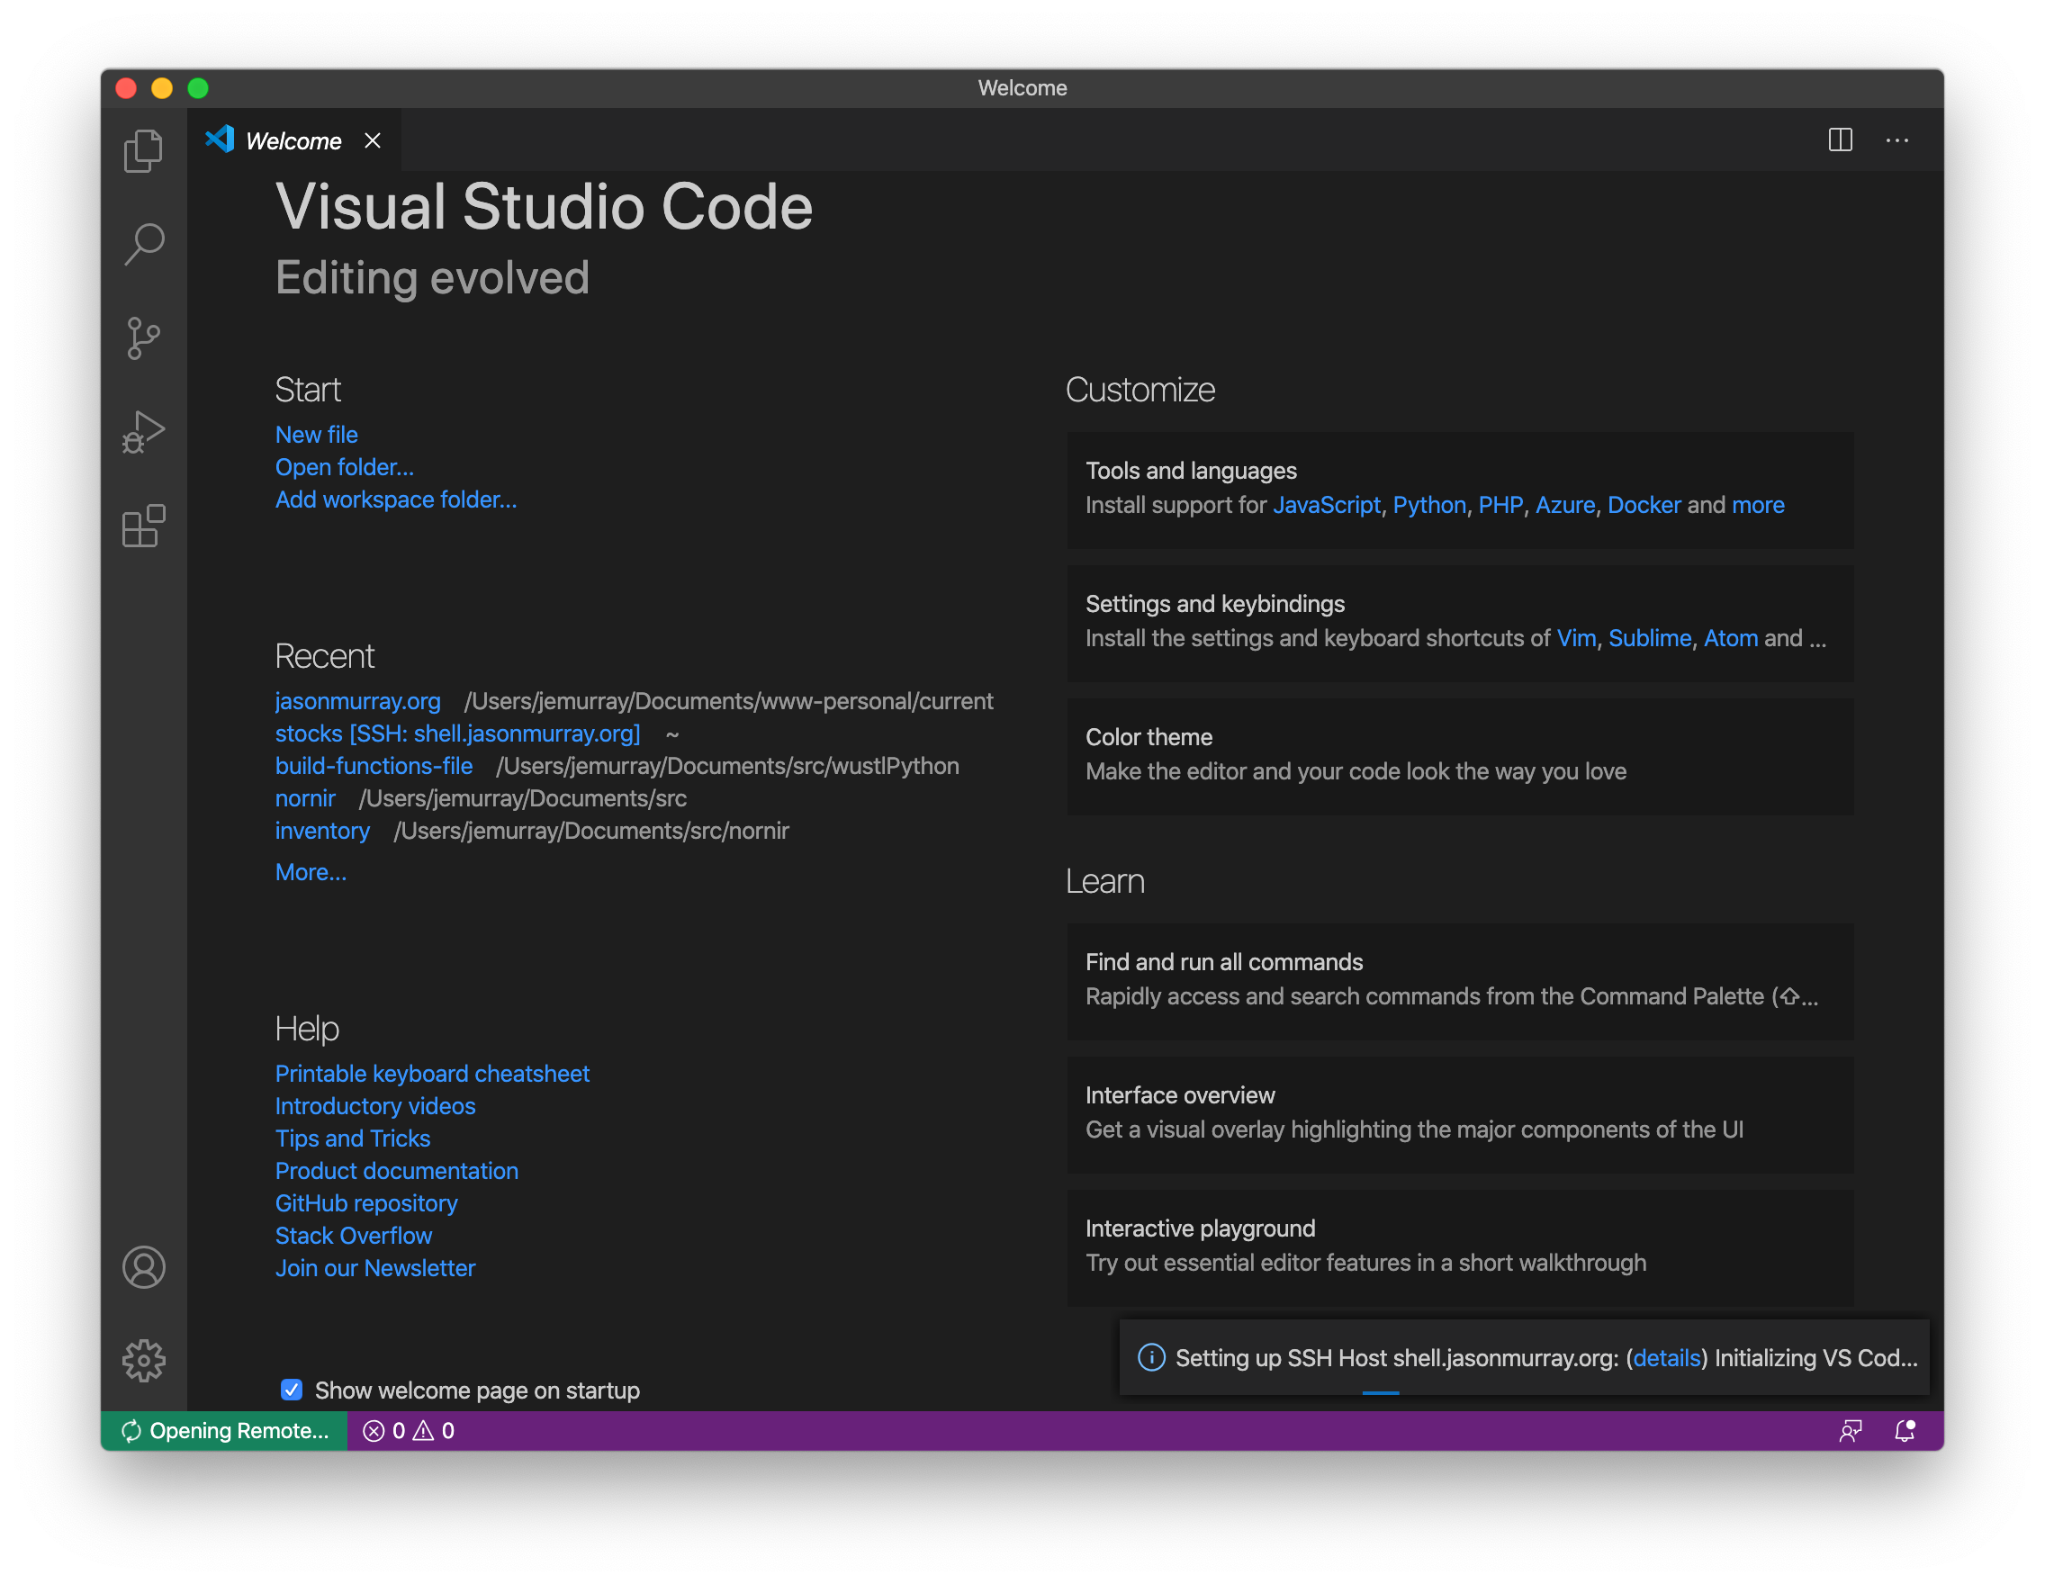This screenshot has height=1584, width=2045.
Task: Uncheck Show welcome page on startup
Action: point(292,1390)
